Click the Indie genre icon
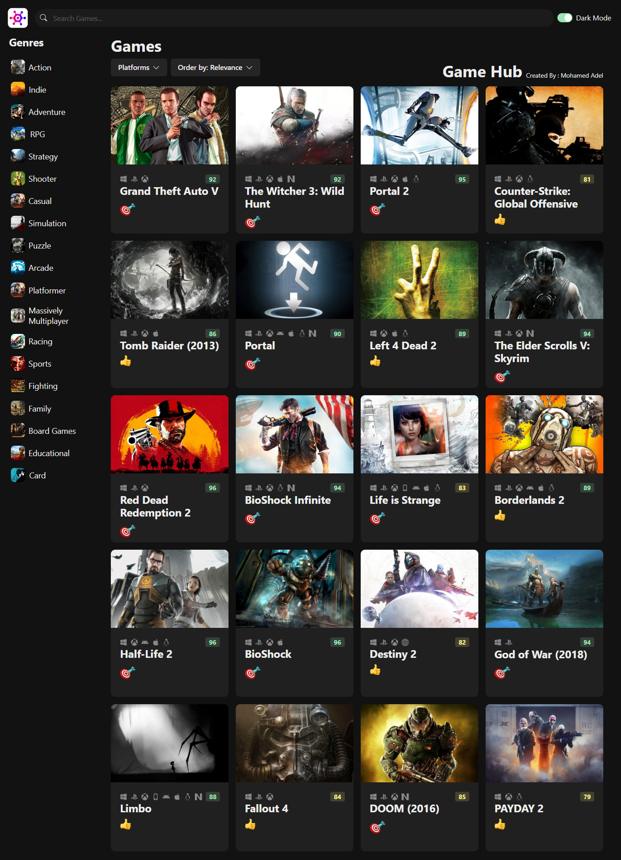This screenshot has width=621, height=860. [18, 89]
